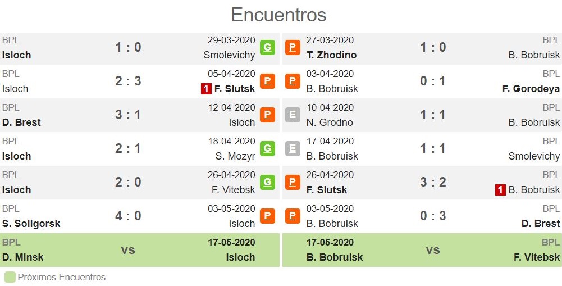Click the red card icon beside B. Bobruisk on 26-04-2020
Image resolution: width=562 pixels, height=286 pixels.
(x=500, y=190)
